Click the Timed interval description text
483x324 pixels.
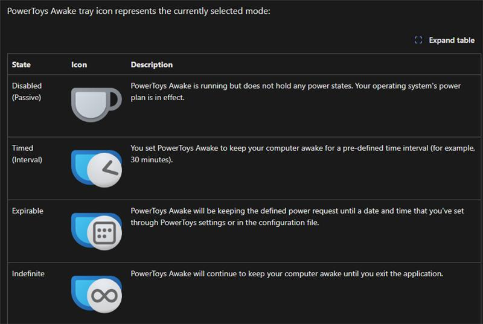click(x=303, y=153)
